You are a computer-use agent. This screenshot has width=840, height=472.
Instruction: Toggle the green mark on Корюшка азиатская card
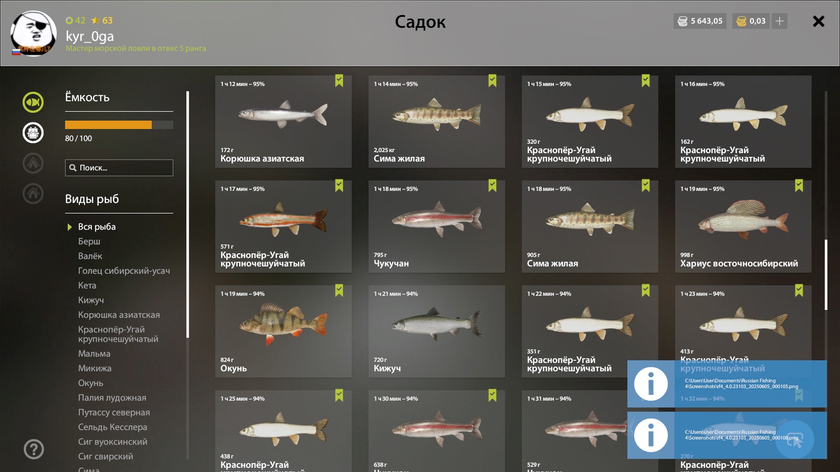click(x=339, y=81)
